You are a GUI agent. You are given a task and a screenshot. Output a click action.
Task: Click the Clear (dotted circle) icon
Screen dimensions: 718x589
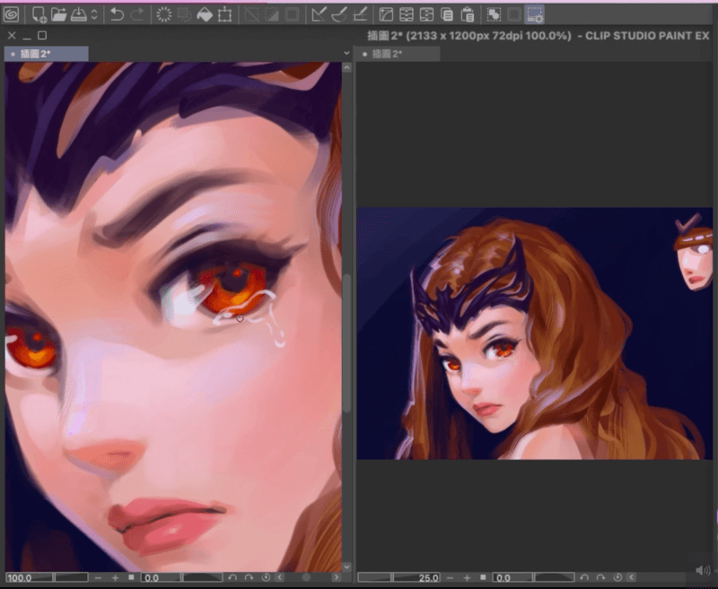coord(164,14)
